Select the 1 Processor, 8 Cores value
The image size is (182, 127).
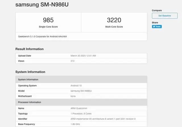(x=81, y=114)
